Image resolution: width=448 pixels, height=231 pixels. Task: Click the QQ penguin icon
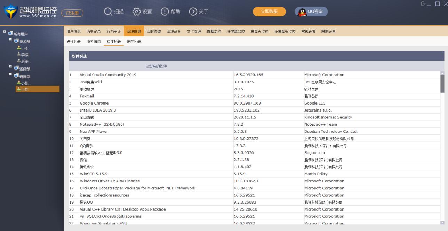[x=302, y=12]
